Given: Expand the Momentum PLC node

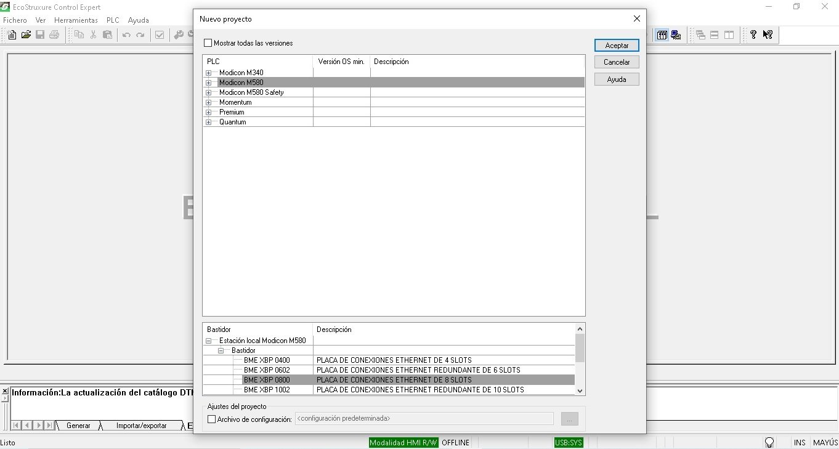Looking at the screenshot, I should coord(208,102).
